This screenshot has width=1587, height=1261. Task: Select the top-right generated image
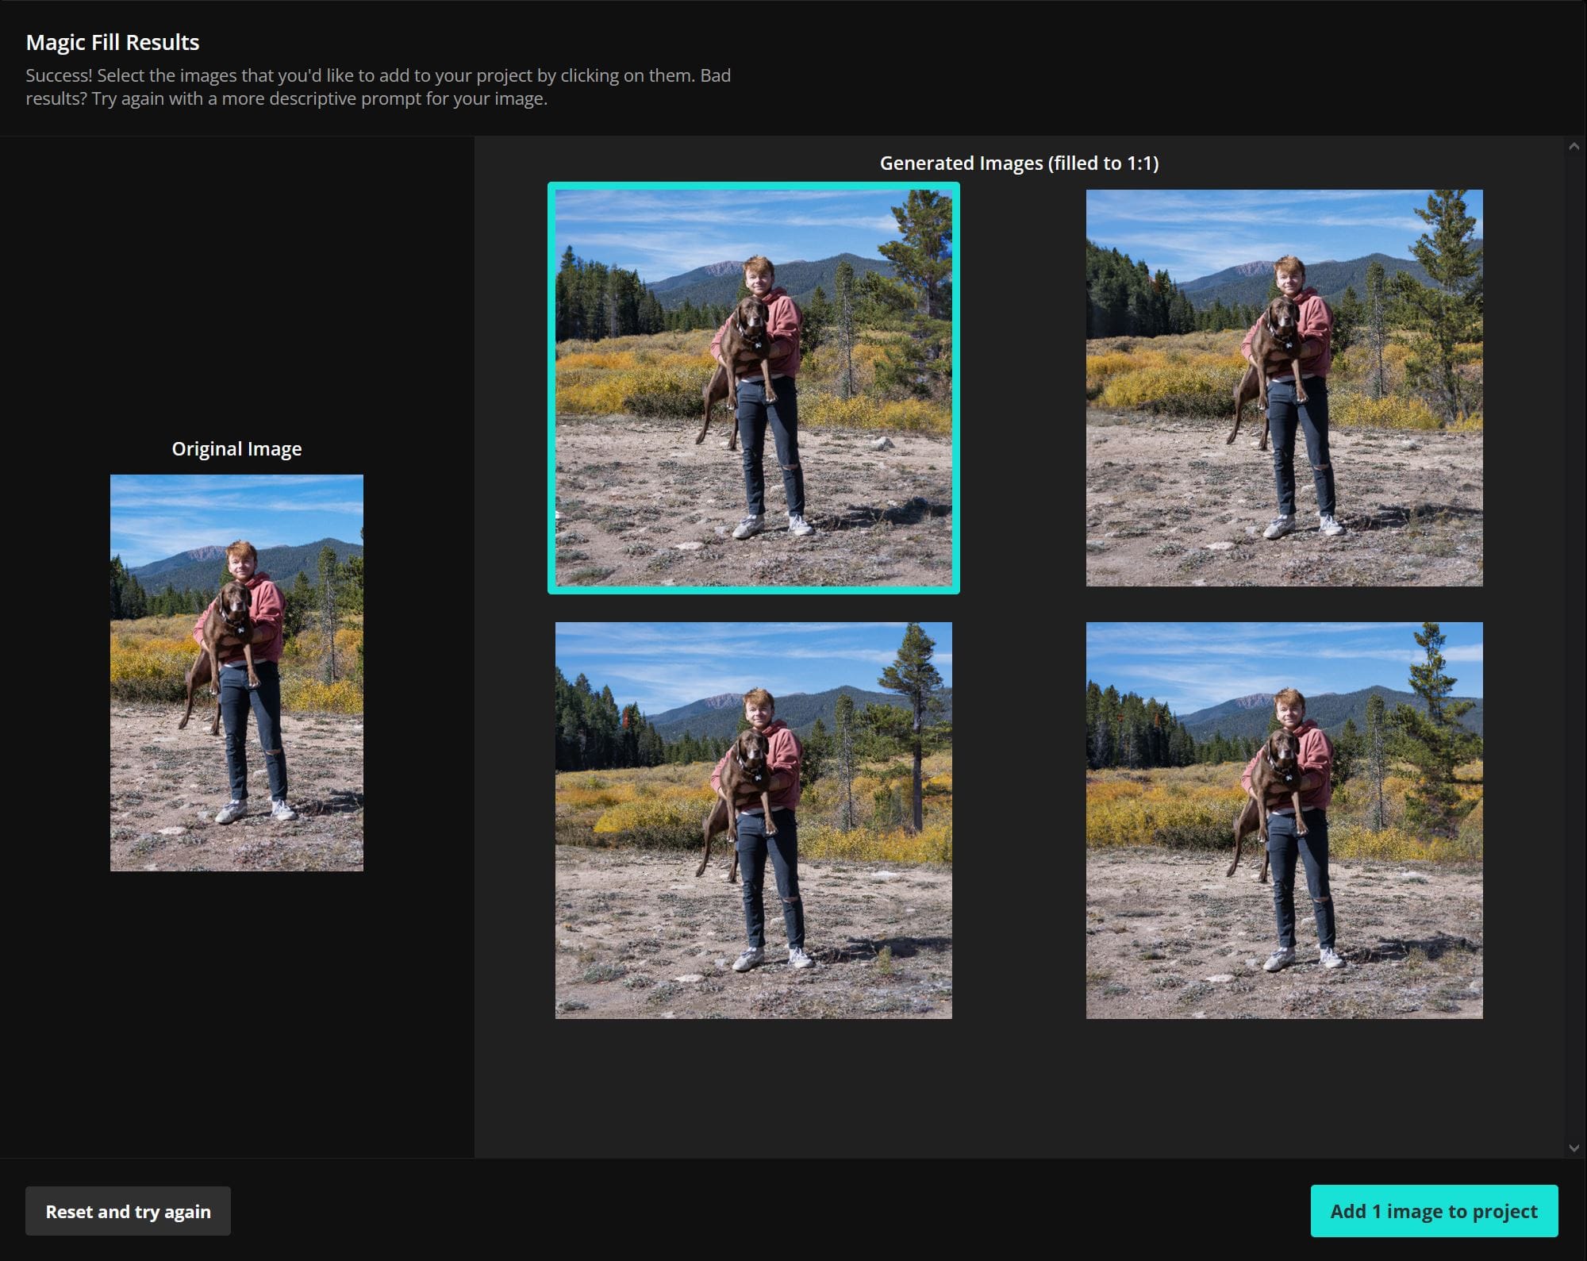[x=1284, y=387]
